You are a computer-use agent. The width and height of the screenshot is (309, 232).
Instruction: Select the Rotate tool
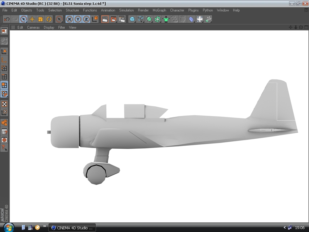(49, 19)
